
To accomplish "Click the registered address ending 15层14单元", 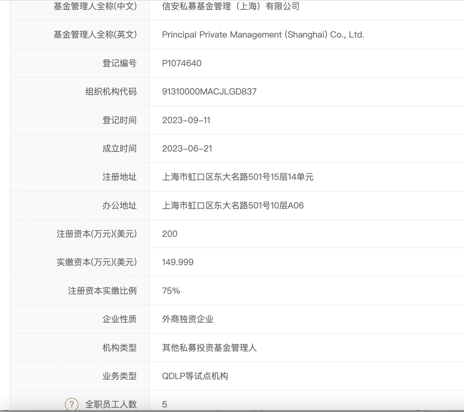I will (x=238, y=177).
